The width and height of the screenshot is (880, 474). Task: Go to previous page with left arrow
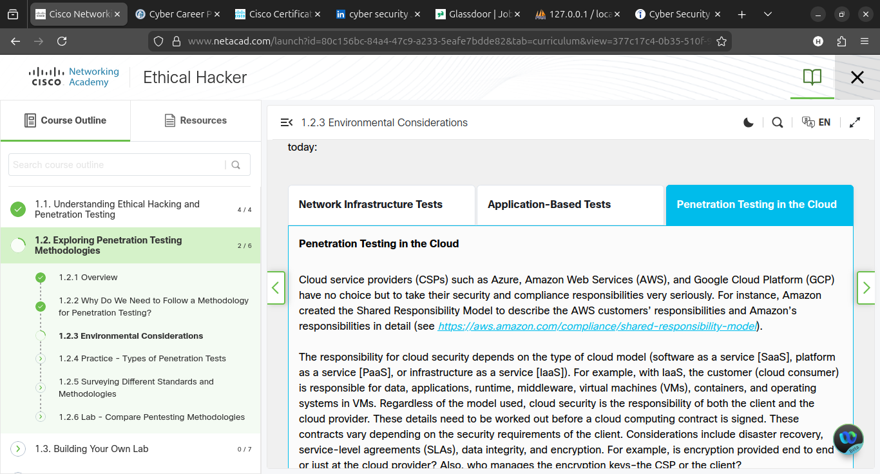(276, 287)
